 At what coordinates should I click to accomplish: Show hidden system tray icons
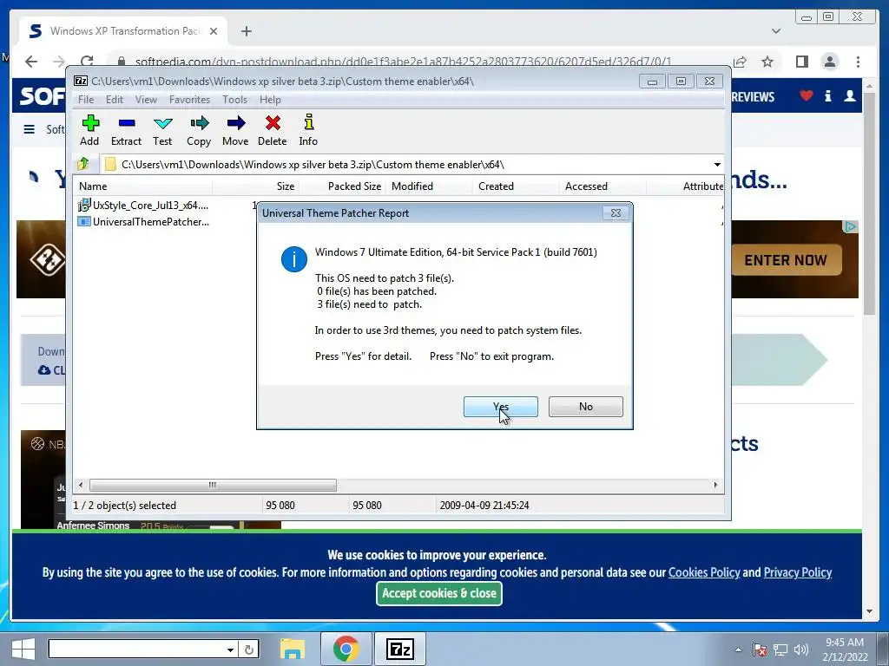[738, 650]
